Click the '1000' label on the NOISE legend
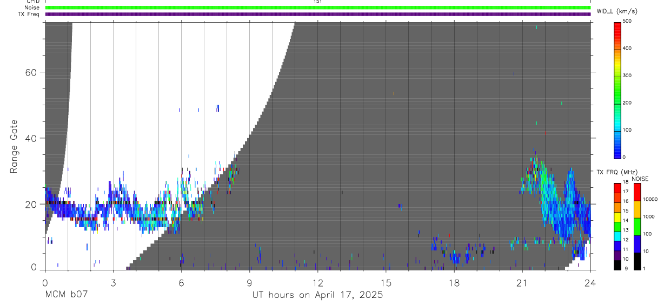Viewport: 664px width, 306px height. (x=648, y=216)
